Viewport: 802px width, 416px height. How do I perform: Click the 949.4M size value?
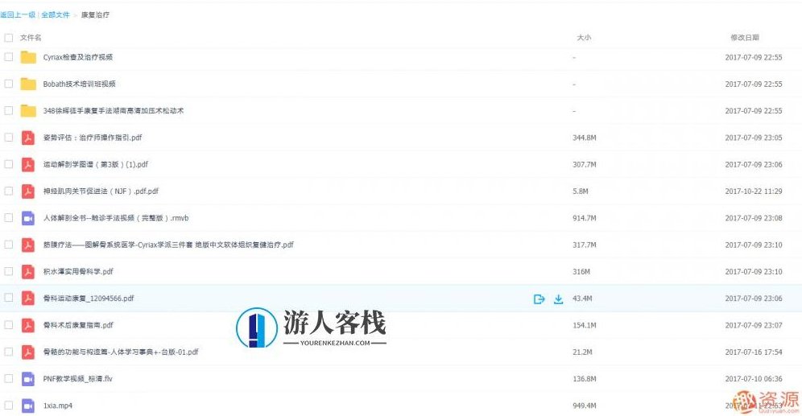coord(585,406)
